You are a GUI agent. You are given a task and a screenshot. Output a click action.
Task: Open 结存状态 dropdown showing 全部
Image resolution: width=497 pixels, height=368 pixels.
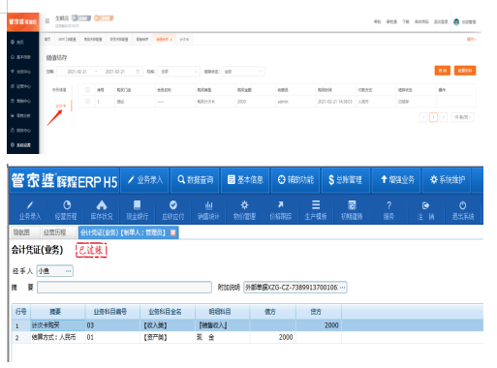coord(243,72)
